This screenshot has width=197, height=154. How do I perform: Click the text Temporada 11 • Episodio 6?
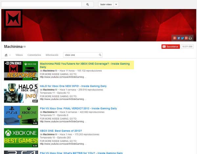pos(54,115)
